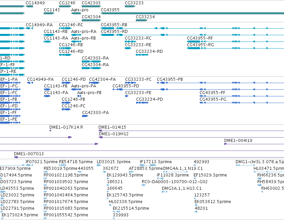Click BAC clone DME1-007O13 label
Screen dimensions: 284x220
click(29, 154)
